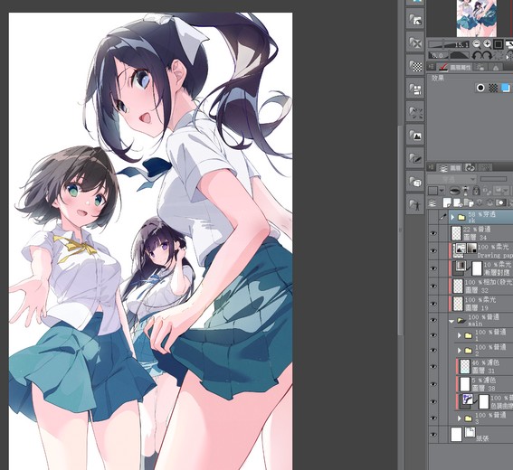
Task: Enable the border effect circle icon
Action: point(480,88)
